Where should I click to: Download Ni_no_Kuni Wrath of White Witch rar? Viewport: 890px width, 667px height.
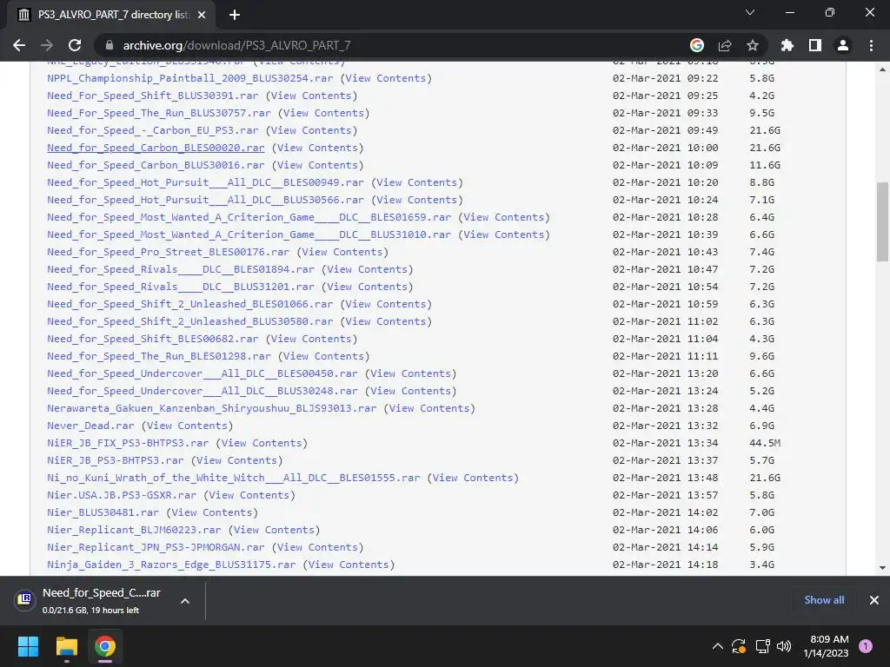(234, 478)
